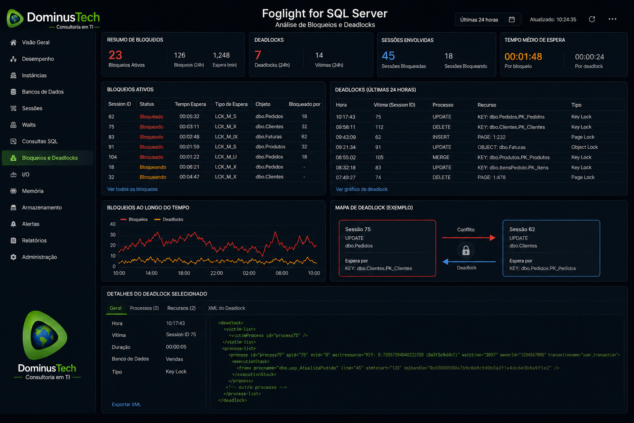The width and height of the screenshot is (634, 423).
Task: Click dbo.Produtos object in active locks
Action: pyautogui.click(x=270, y=147)
